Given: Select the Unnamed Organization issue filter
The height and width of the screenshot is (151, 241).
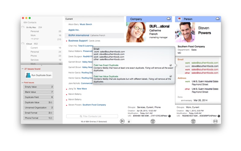Looking at the screenshot, I should point(39,108).
